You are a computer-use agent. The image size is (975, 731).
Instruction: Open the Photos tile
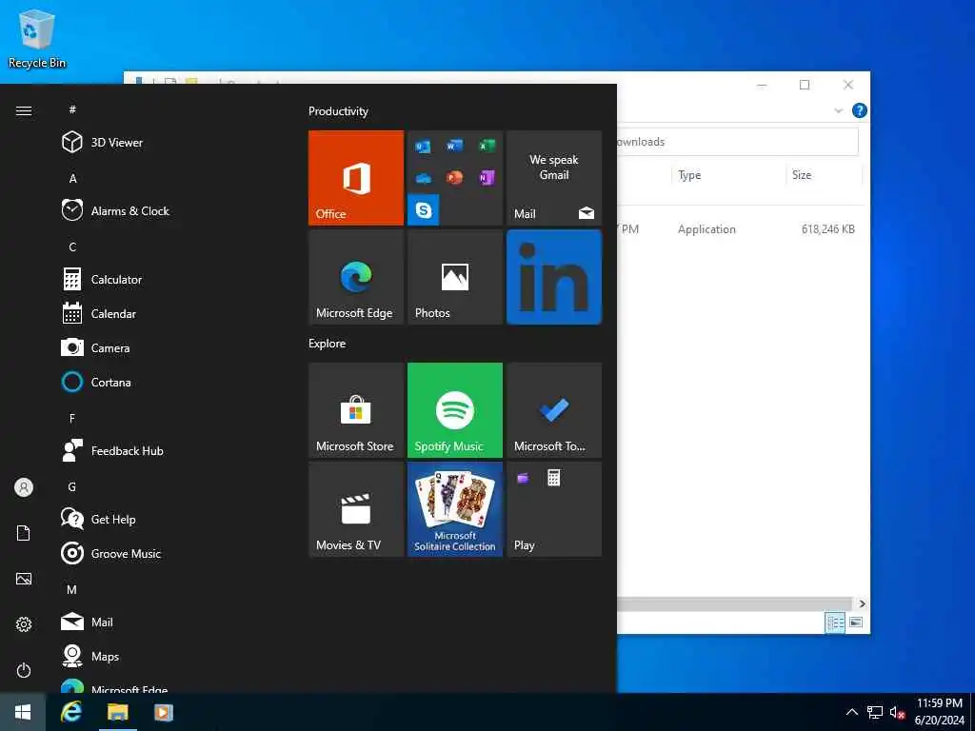(x=455, y=277)
